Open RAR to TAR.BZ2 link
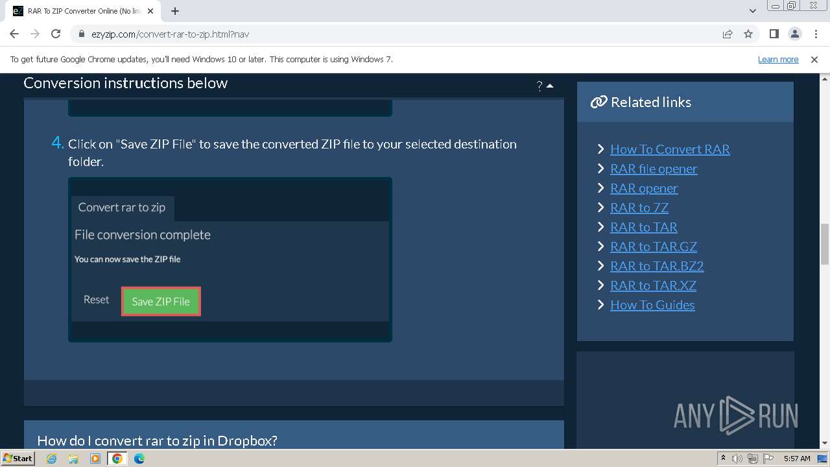Viewport: 830px width, 467px height. pos(657,266)
